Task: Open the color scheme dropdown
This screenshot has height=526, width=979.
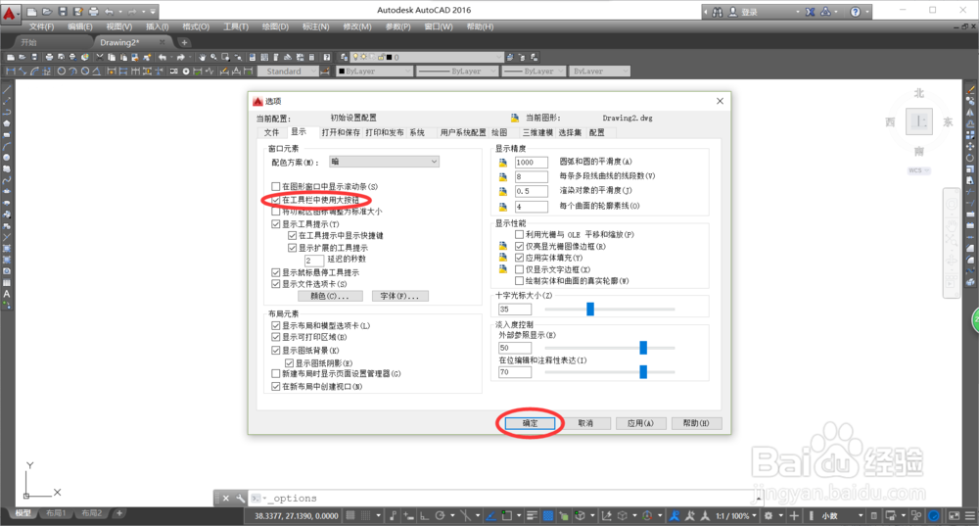Action: pos(384,162)
